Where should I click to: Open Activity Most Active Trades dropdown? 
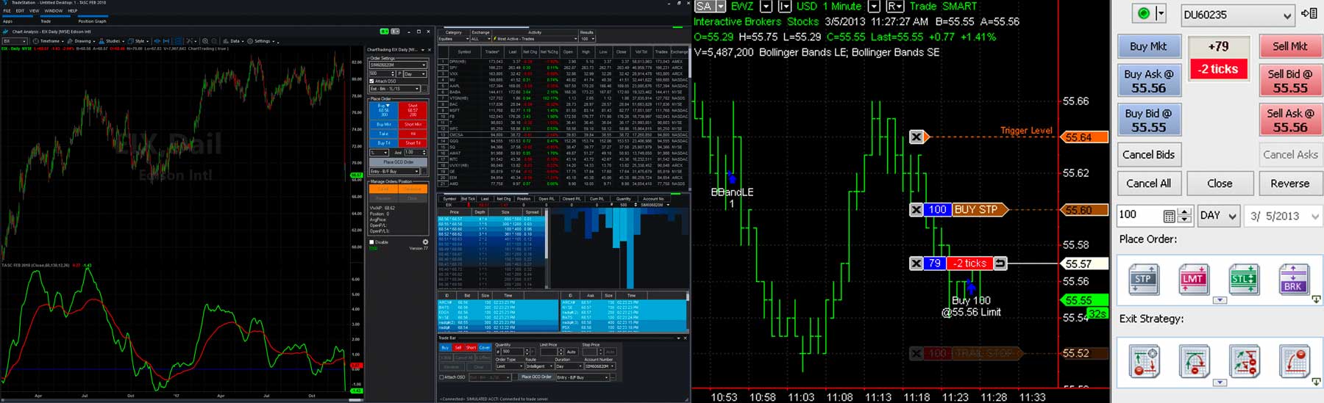tap(535, 39)
